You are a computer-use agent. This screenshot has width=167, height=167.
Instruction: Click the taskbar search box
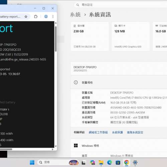pos(58,162)
